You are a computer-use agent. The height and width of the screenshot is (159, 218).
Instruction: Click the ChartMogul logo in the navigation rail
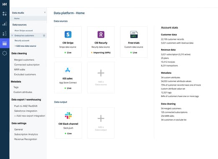[x=5, y=4]
